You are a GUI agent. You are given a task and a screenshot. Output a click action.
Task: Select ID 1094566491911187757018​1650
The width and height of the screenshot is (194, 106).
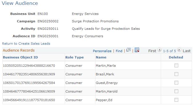(x=29, y=100)
